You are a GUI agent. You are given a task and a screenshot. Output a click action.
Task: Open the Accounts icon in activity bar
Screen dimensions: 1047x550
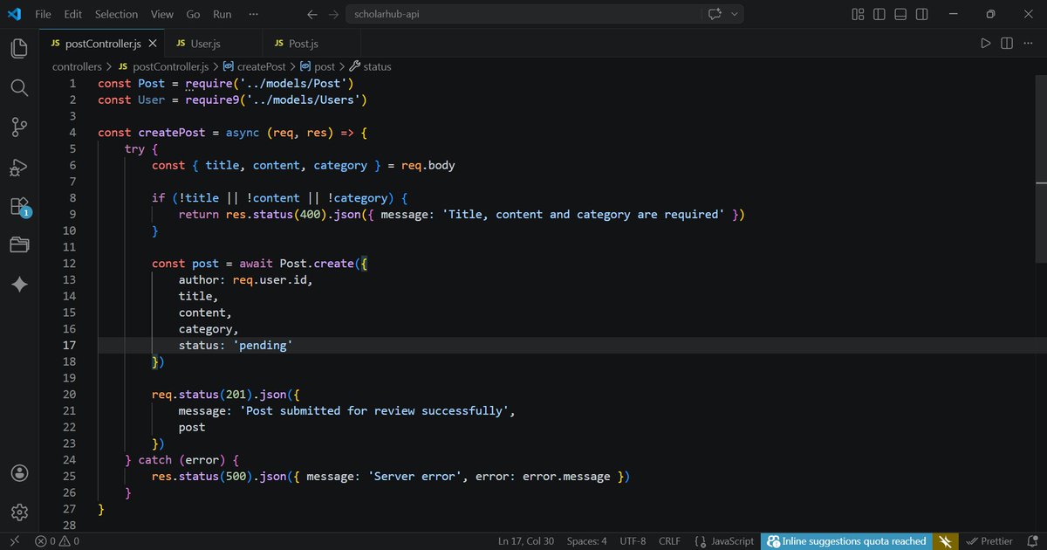pos(19,472)
